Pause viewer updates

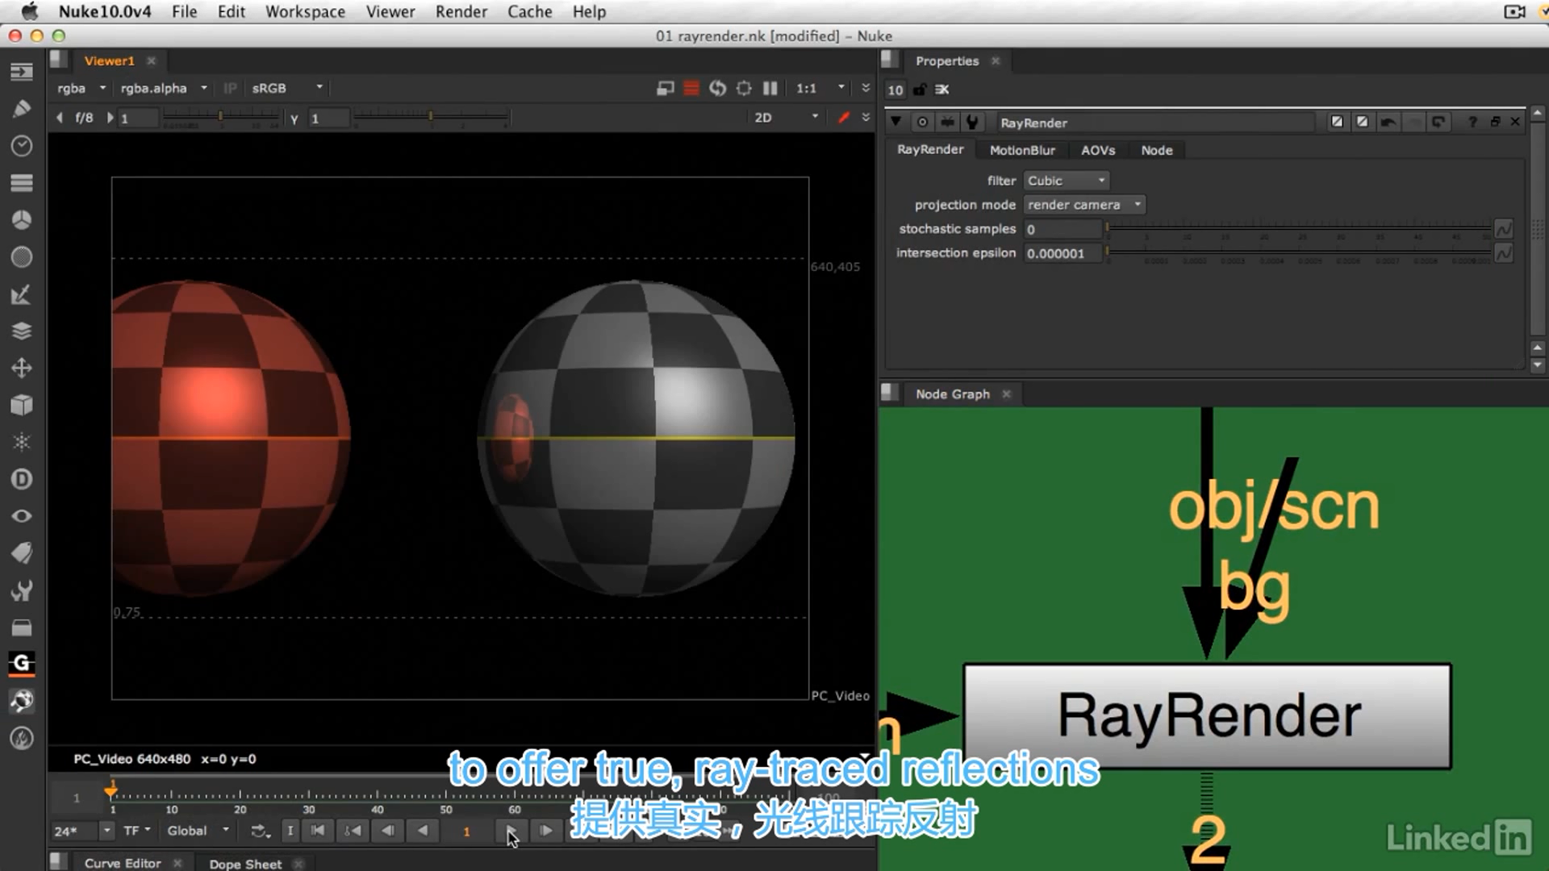click(x=770, y=88)
